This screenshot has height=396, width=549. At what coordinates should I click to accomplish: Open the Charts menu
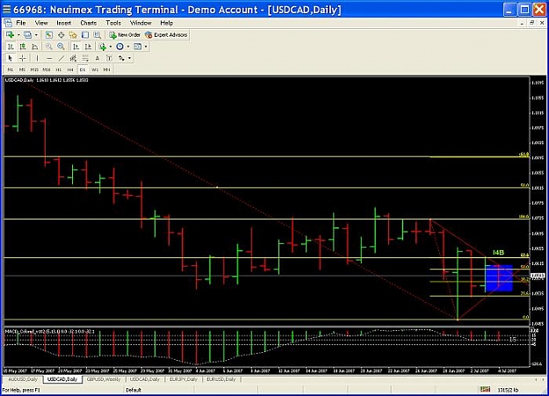tap(88, 23)
